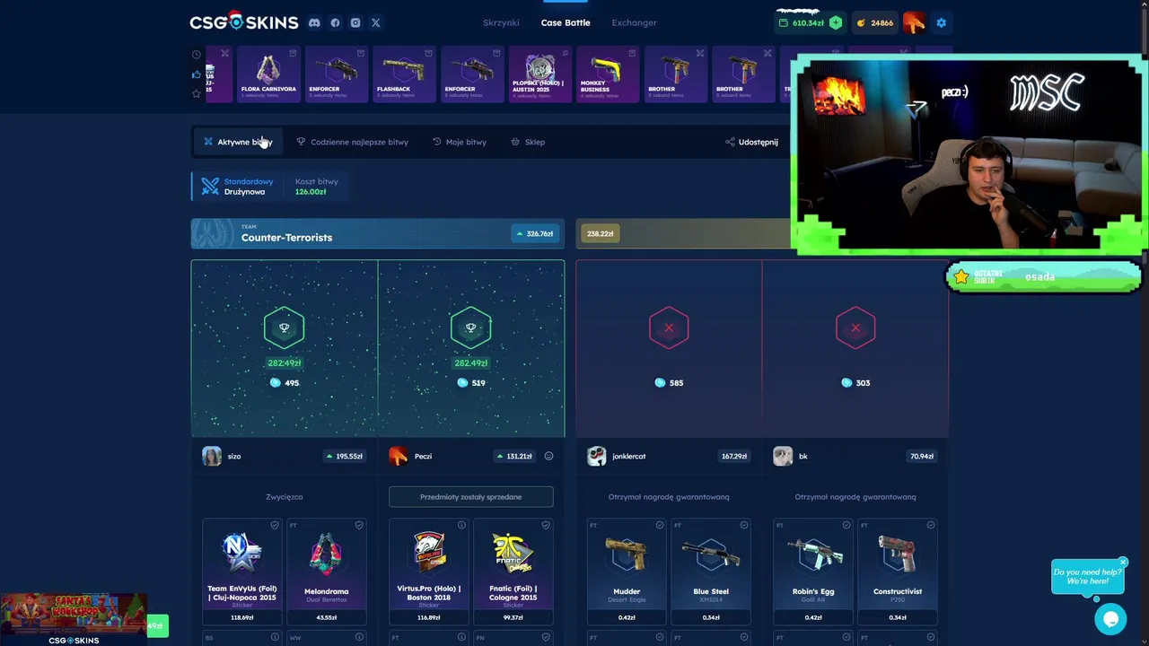Switch to Aktywne bitwy tab
The image size is (1149, 646).
click(x=238, y=142)
